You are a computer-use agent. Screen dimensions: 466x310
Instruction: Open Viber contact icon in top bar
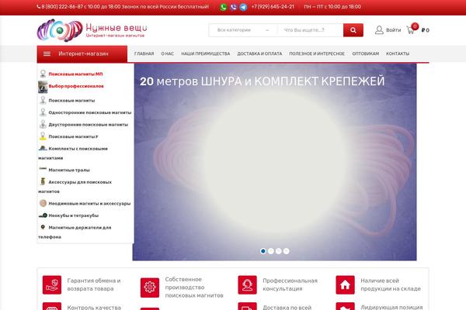coord(233,7)
